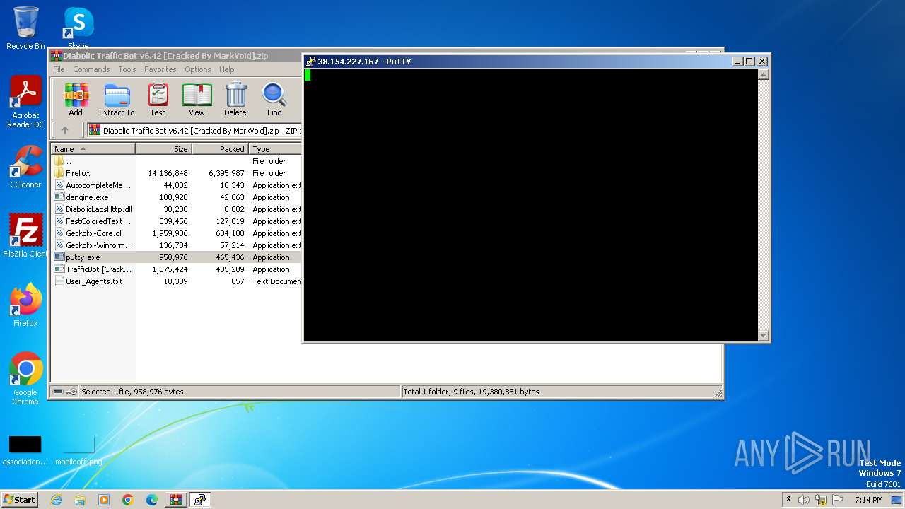
Task: Click PuTTY scrollbar up arrow
Action: click(x=763, y=74)
